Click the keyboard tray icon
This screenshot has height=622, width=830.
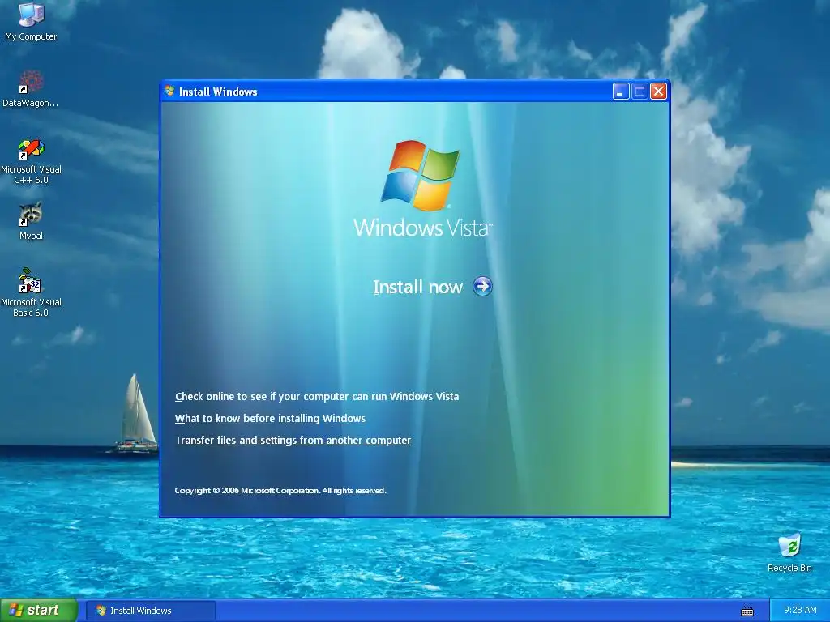(x=747, y=611)
